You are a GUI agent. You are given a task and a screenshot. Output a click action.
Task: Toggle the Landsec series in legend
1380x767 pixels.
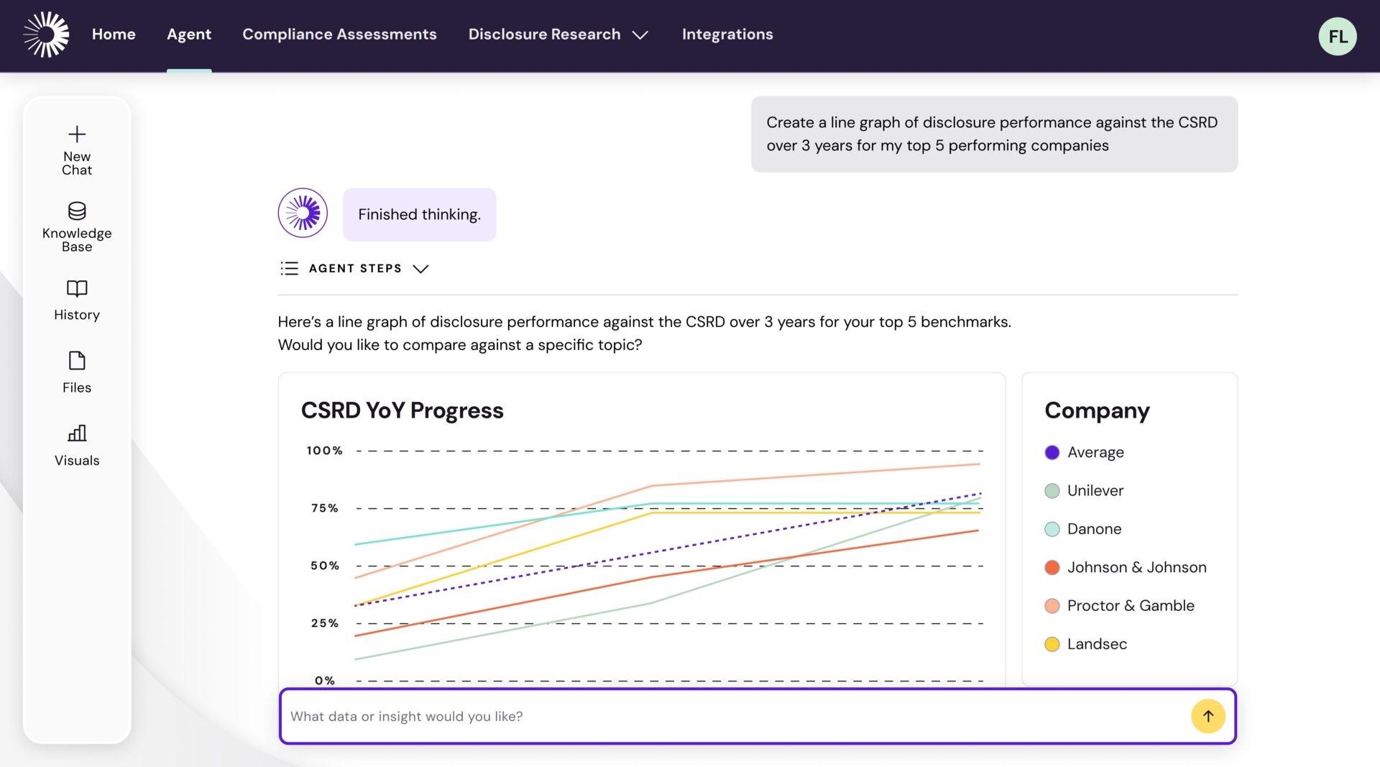click(1096, 644)
